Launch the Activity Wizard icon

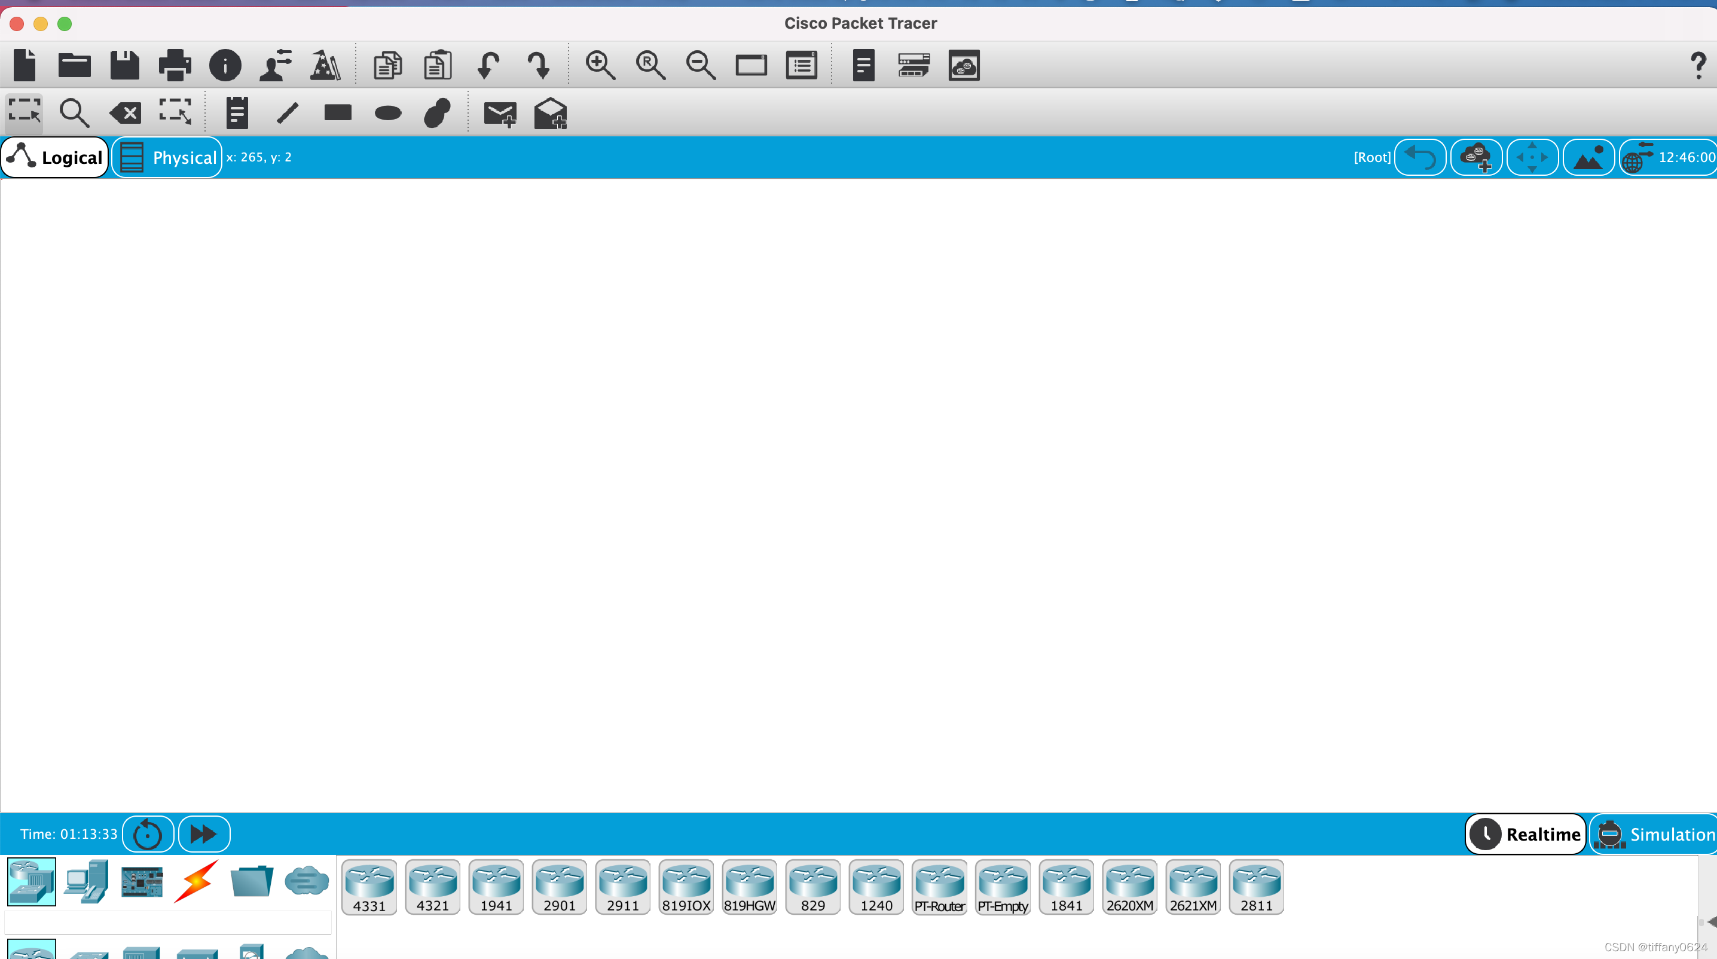[325, 65]
